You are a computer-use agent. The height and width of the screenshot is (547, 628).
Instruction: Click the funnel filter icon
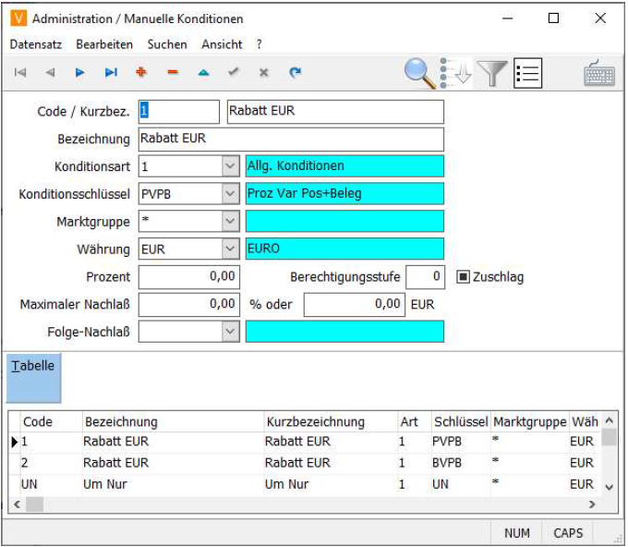pyautogui.click(x=492, y=73)
